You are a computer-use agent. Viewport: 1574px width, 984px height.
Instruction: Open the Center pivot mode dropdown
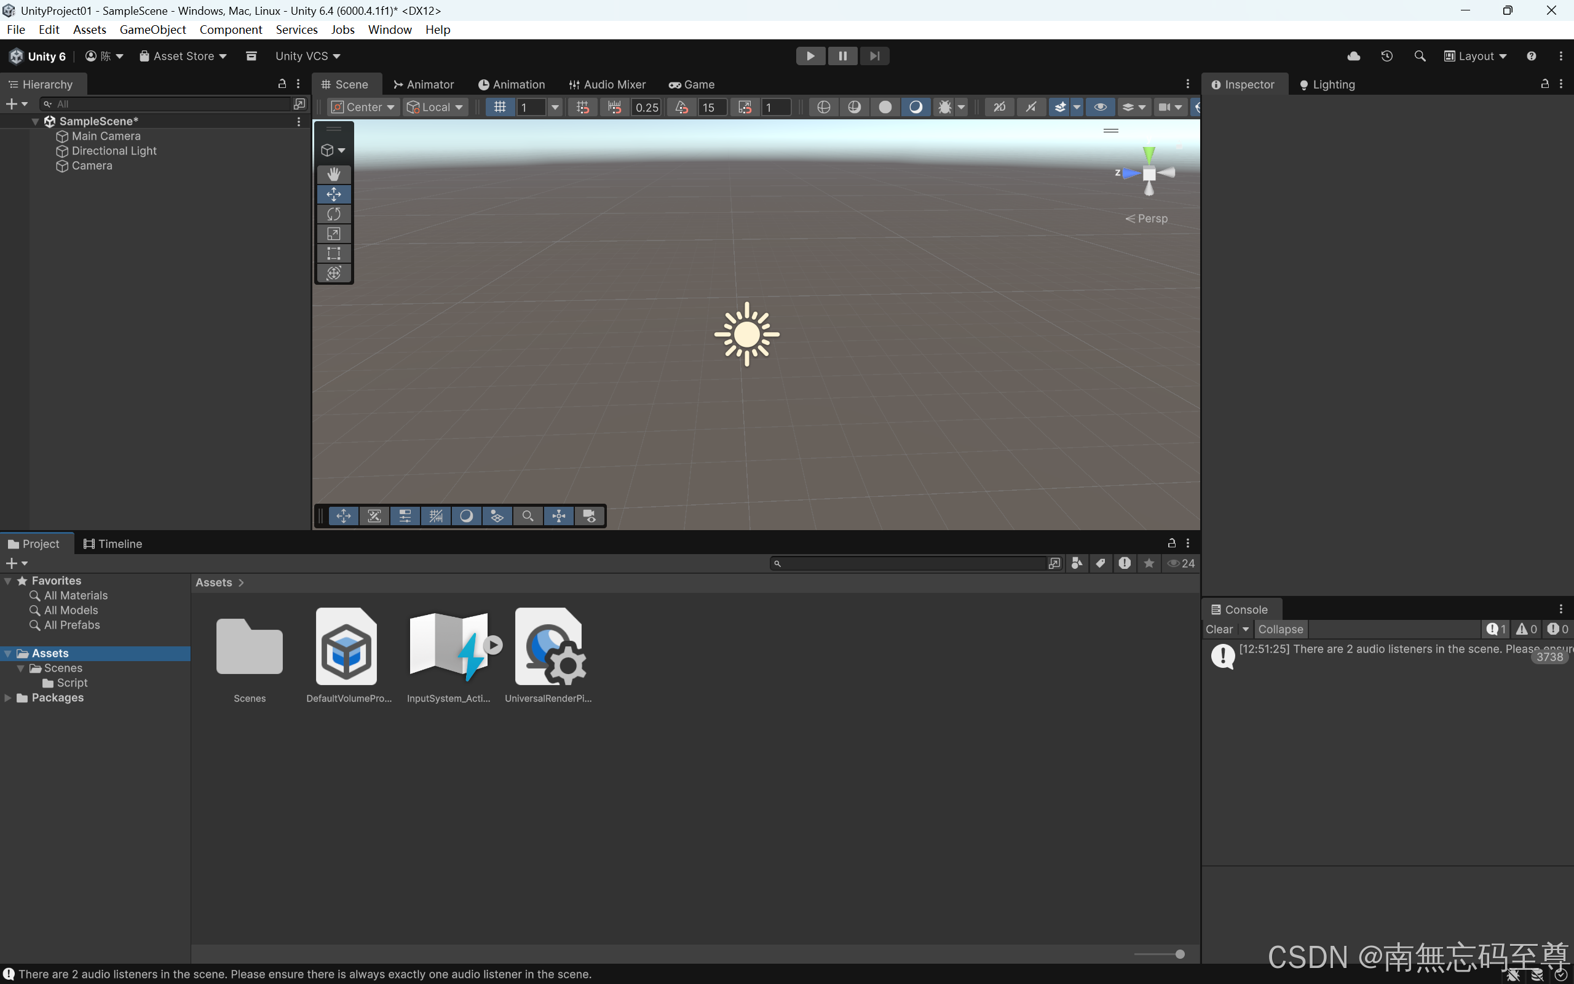[363, 108]
